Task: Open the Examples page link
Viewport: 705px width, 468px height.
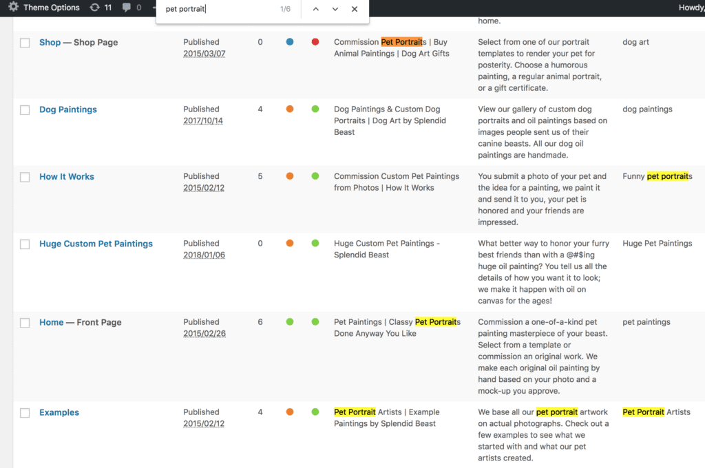Action: pos(59,412)
